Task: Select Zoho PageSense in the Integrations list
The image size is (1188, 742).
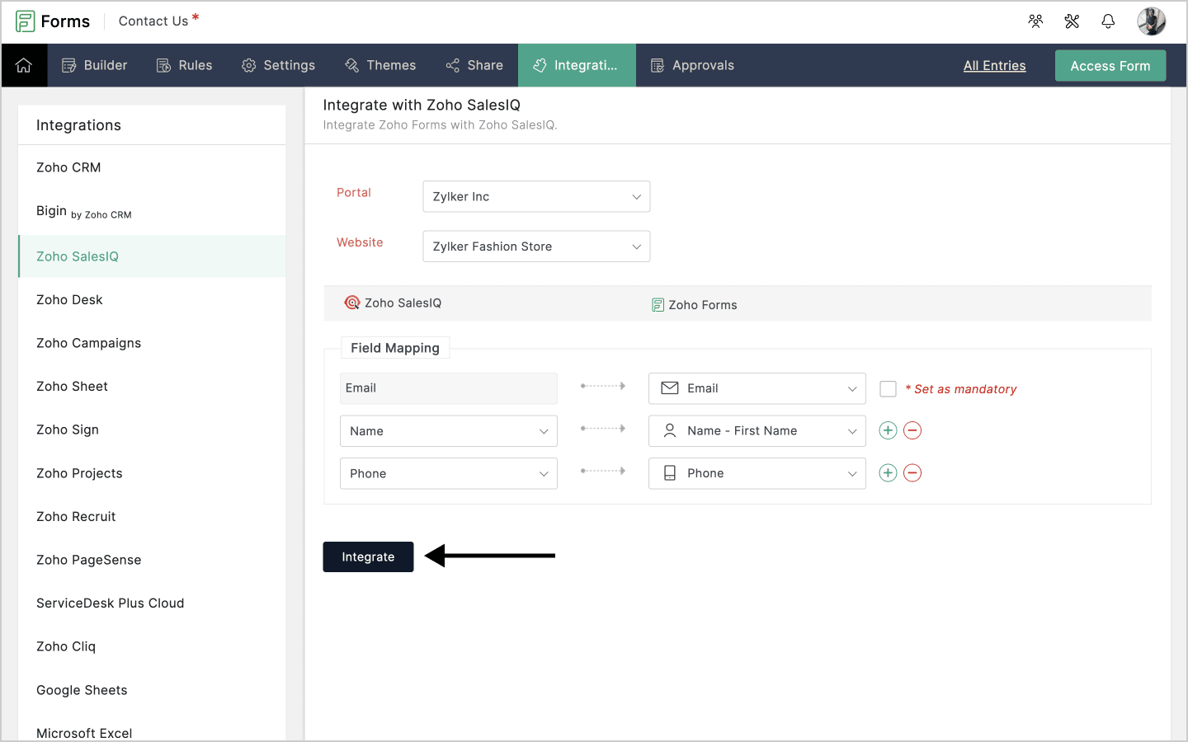Action: [x=152, y=560]
